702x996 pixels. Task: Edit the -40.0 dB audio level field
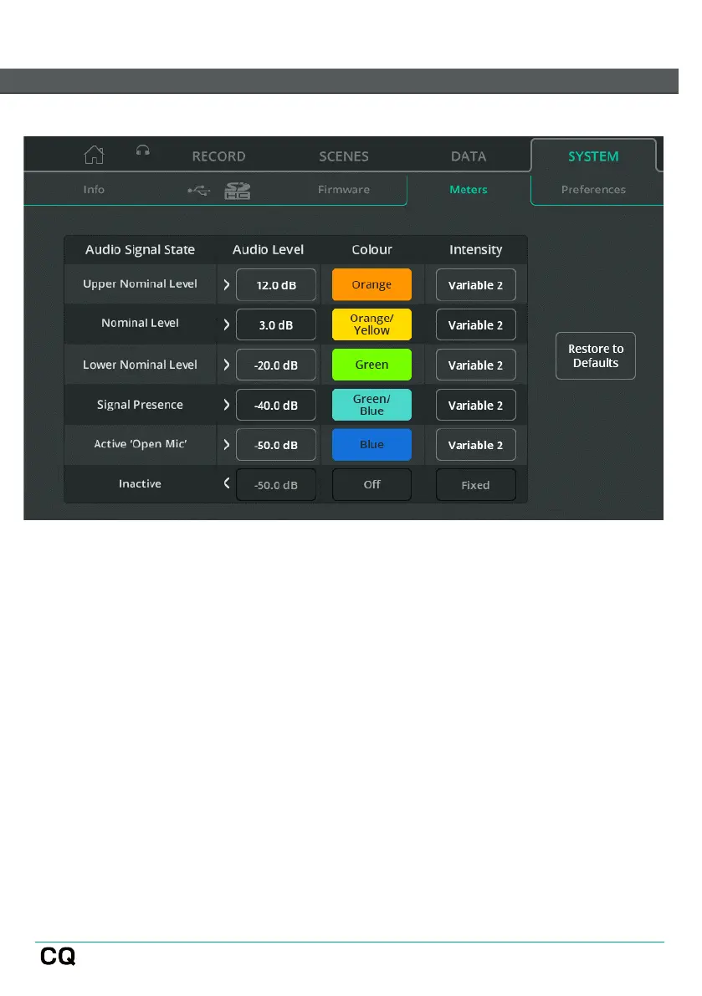click(276, 406)
